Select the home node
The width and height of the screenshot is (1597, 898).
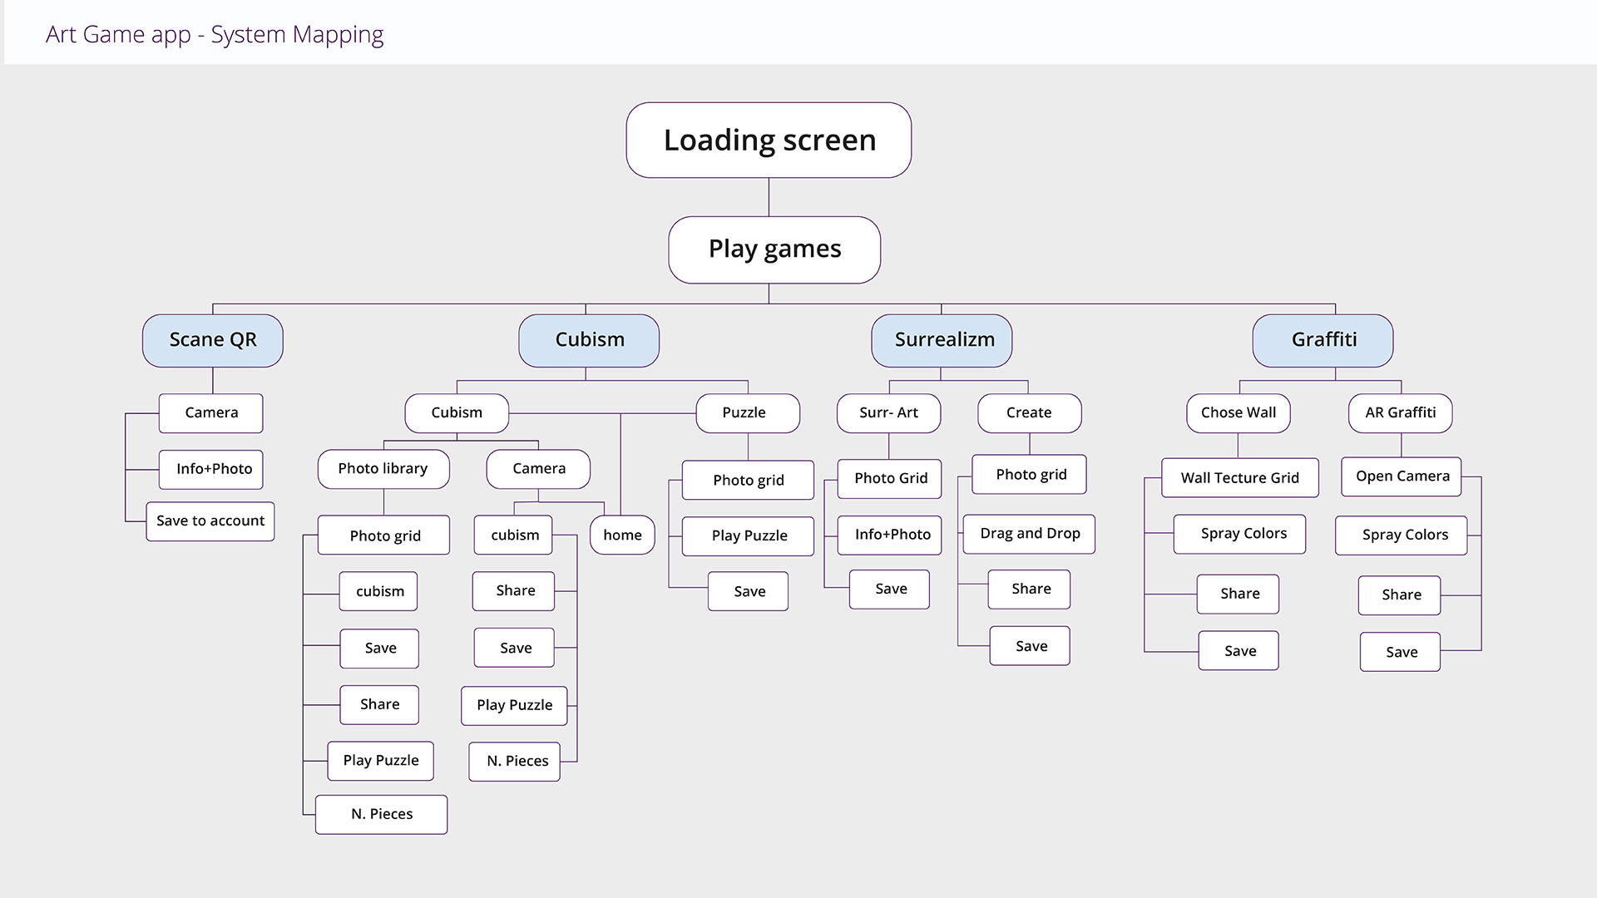tap(622, 535)
